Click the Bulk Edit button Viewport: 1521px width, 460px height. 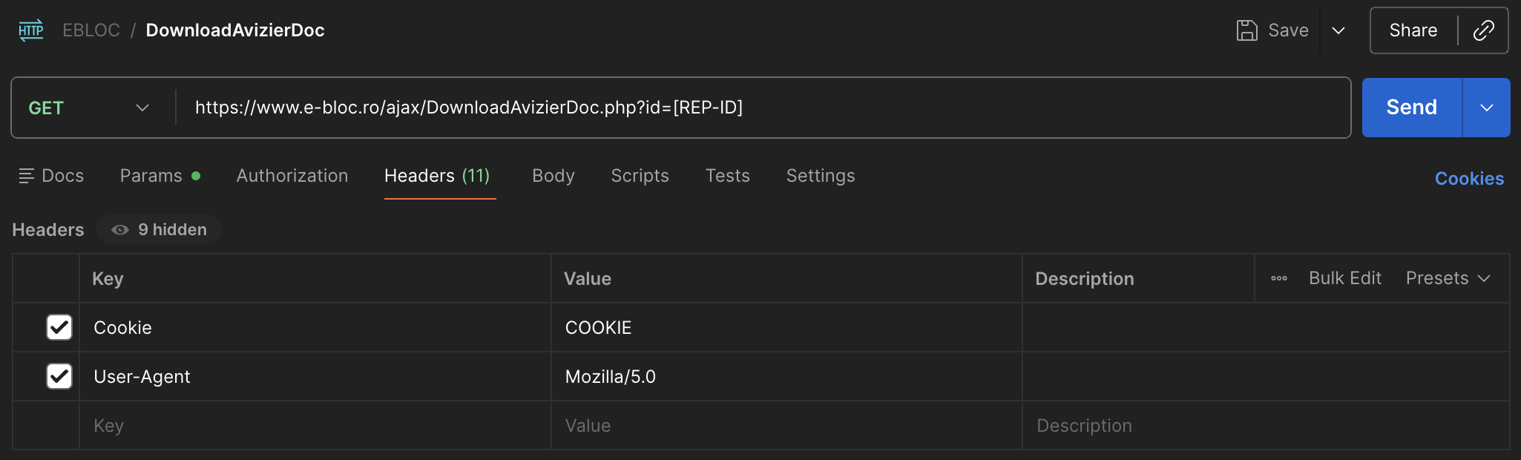coord(1344,278)
